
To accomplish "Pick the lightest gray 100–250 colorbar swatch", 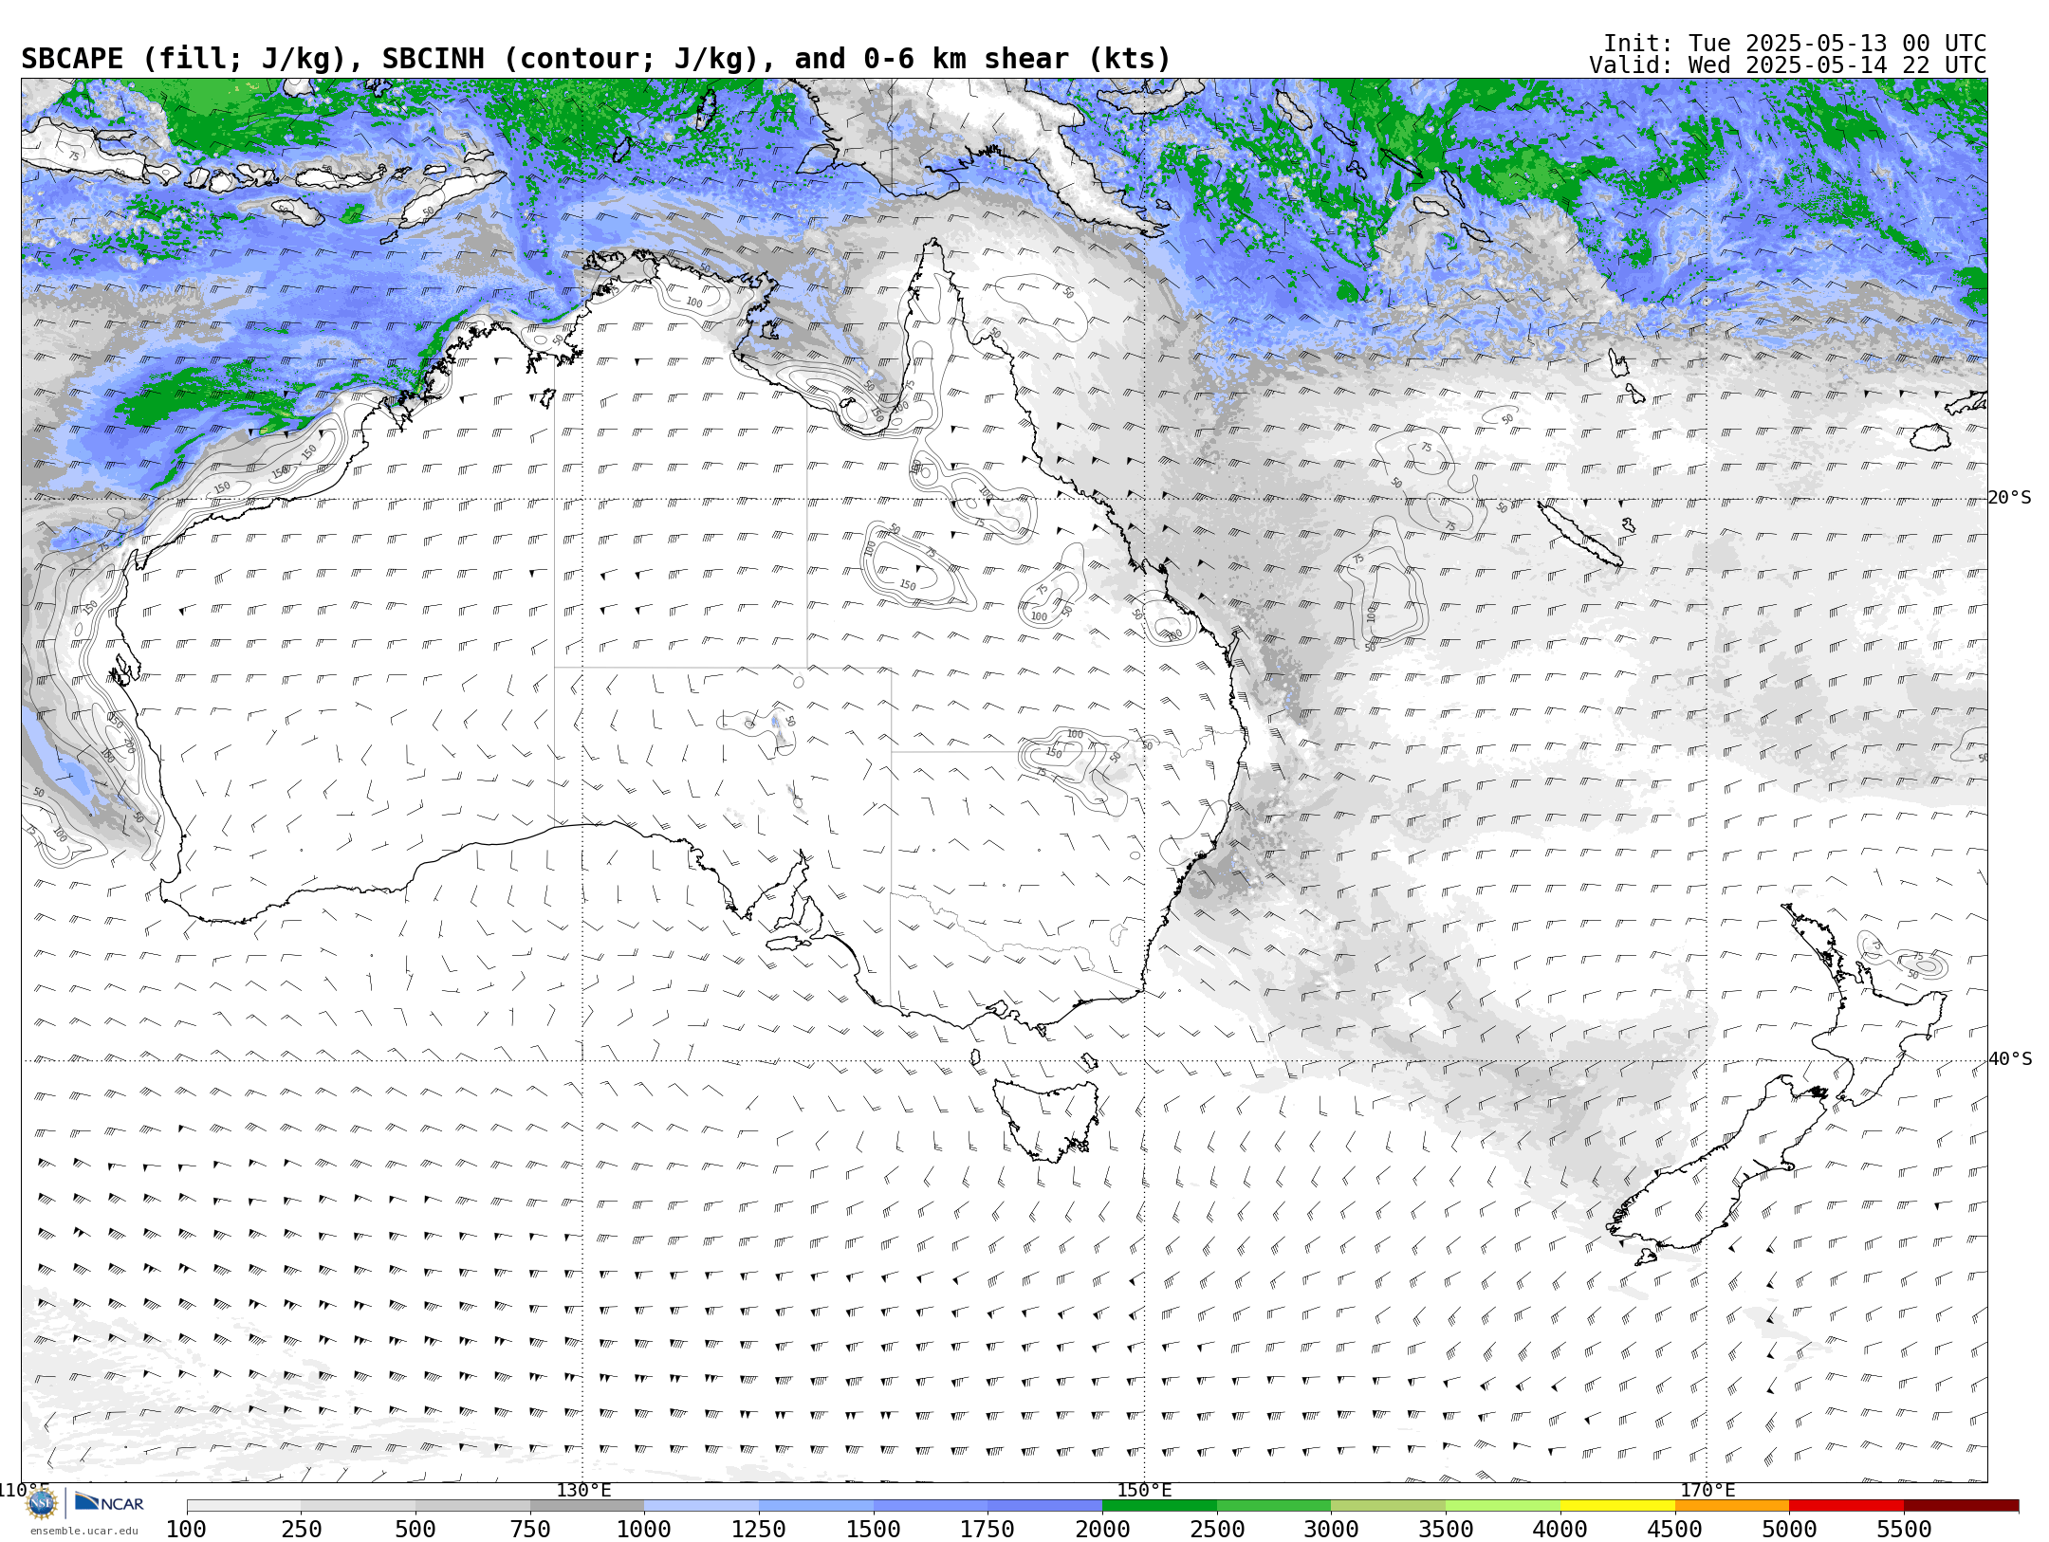I will (x=244, y=1506).
